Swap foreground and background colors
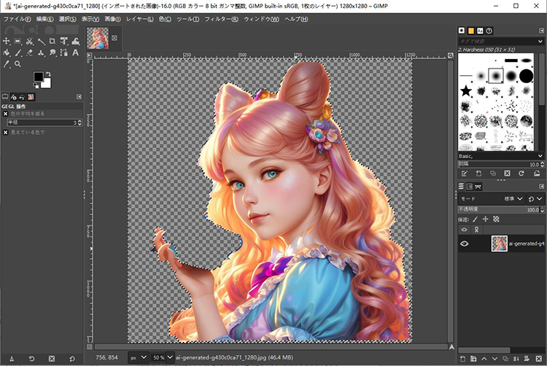 pyautogui.click(x=49, y=73)
